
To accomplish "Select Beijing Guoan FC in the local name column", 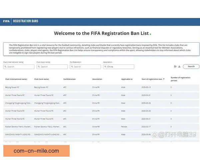I will point(41,87).
